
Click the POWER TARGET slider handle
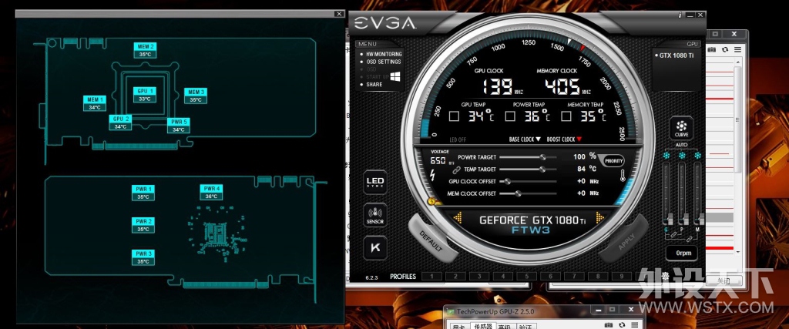pos(542,157)
